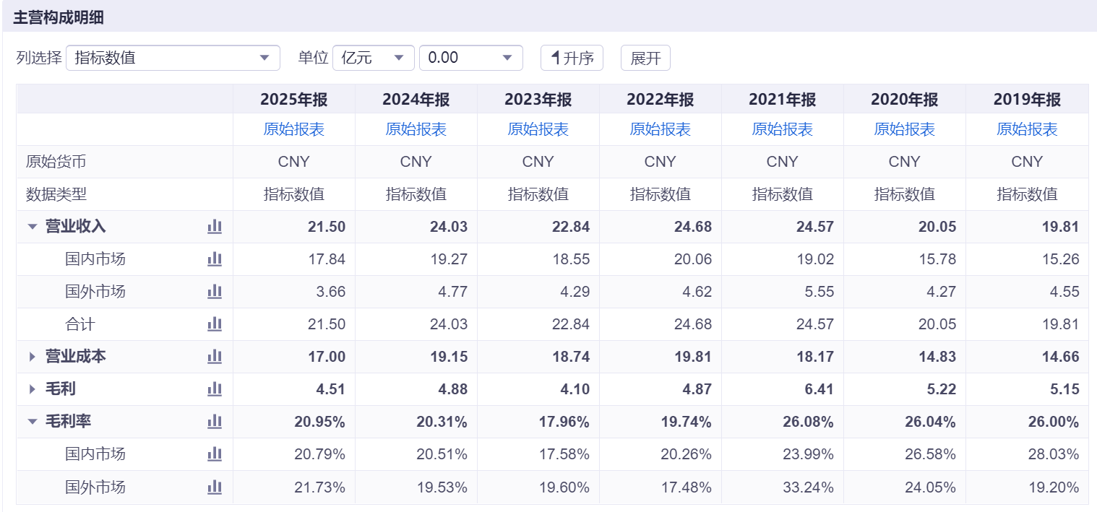
Task: Show chart for 国内市场 gross margin row
Action: 215,454
